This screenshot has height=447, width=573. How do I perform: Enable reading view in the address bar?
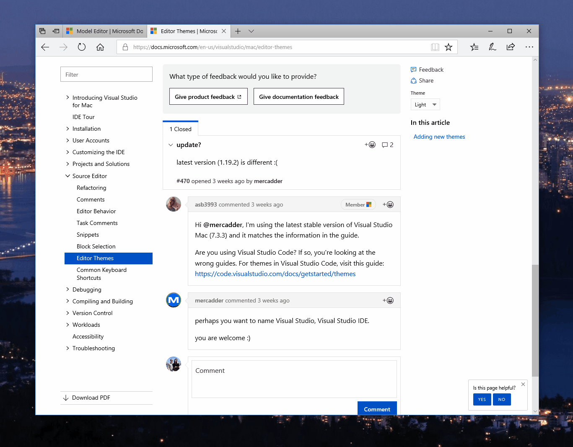435,47
